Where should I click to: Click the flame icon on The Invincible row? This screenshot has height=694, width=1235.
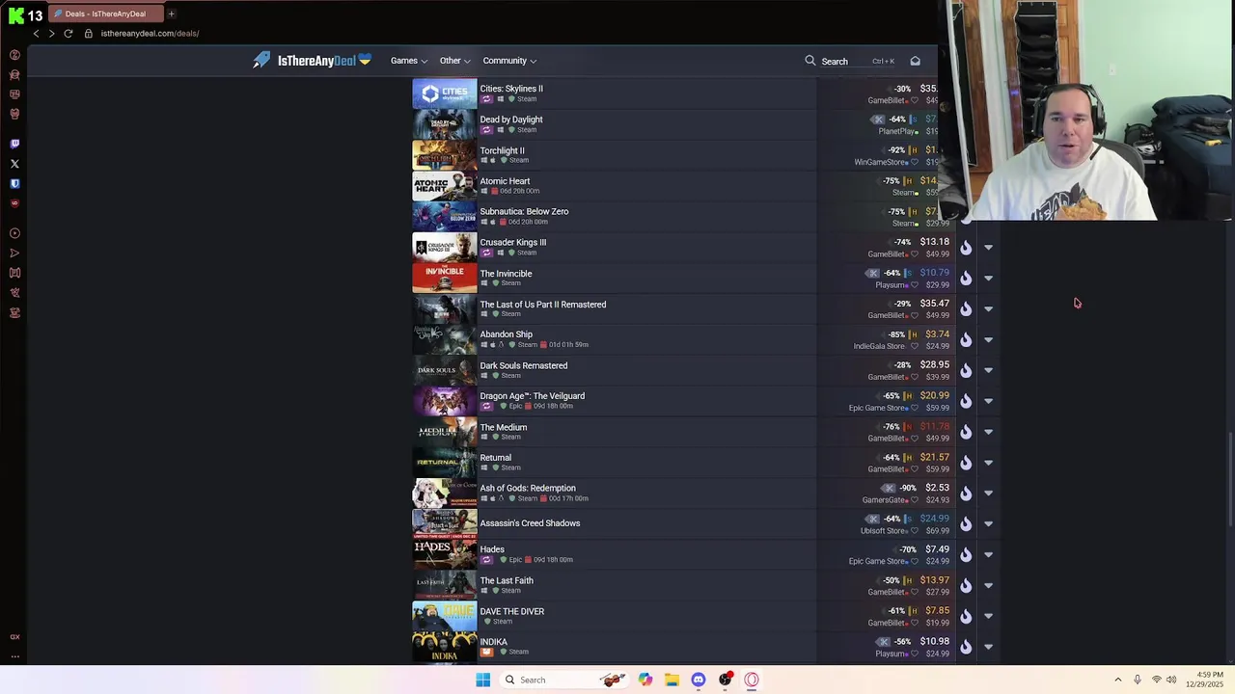point(965,279)
